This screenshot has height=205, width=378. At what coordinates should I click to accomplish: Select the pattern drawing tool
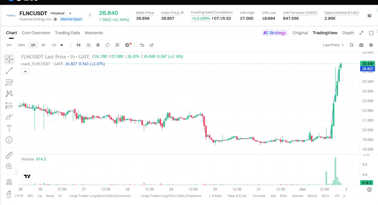point(9,94)
